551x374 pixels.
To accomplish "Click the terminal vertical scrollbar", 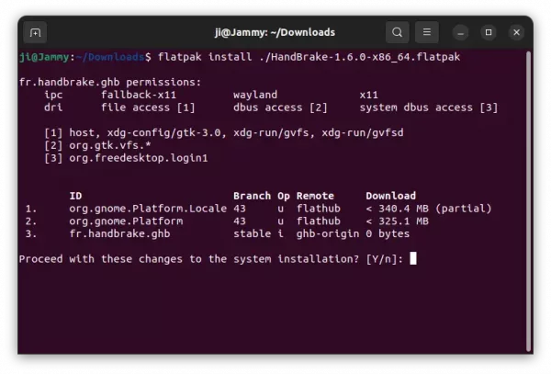I will click(x=528, y=201).
